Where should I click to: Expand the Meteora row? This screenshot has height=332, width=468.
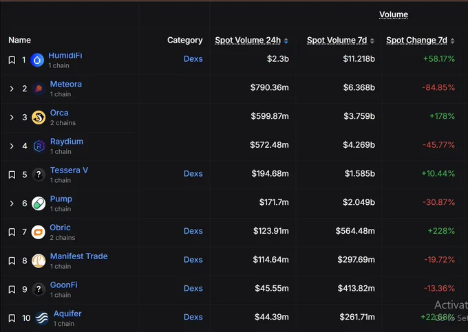pos(12,89)
